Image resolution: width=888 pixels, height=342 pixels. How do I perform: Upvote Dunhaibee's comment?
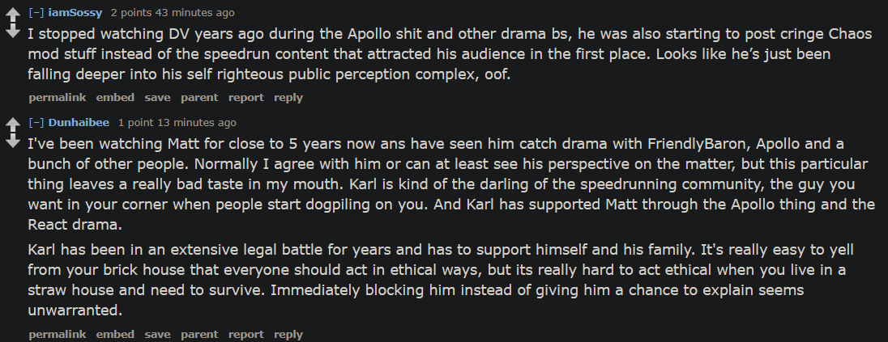[12, 126]
